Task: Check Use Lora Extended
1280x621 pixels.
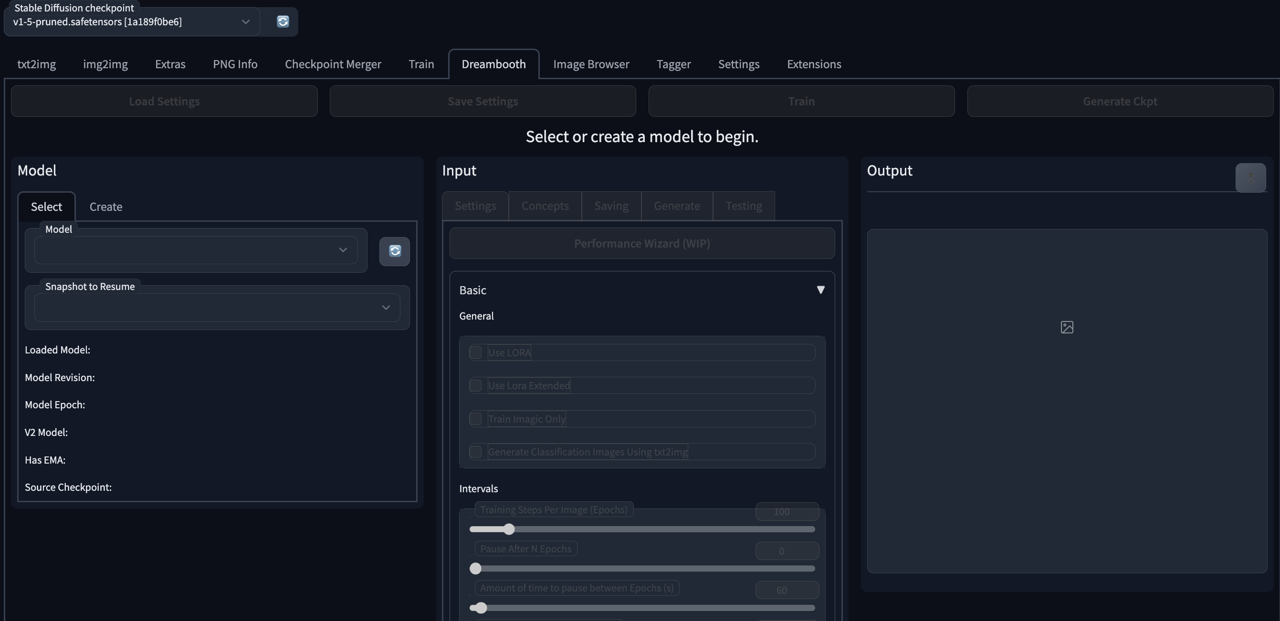Action: pyautogui.click(x=475, y=385)
